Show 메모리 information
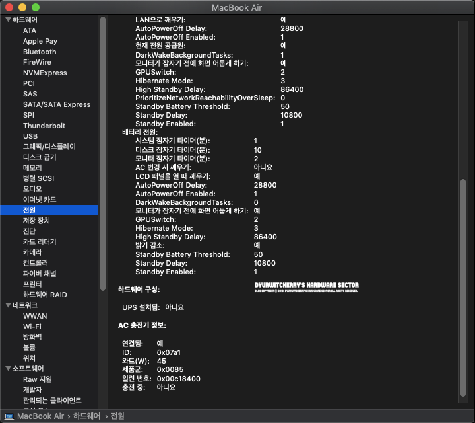The height and width of the screenshot is (423, 475). tap(32, 168)
